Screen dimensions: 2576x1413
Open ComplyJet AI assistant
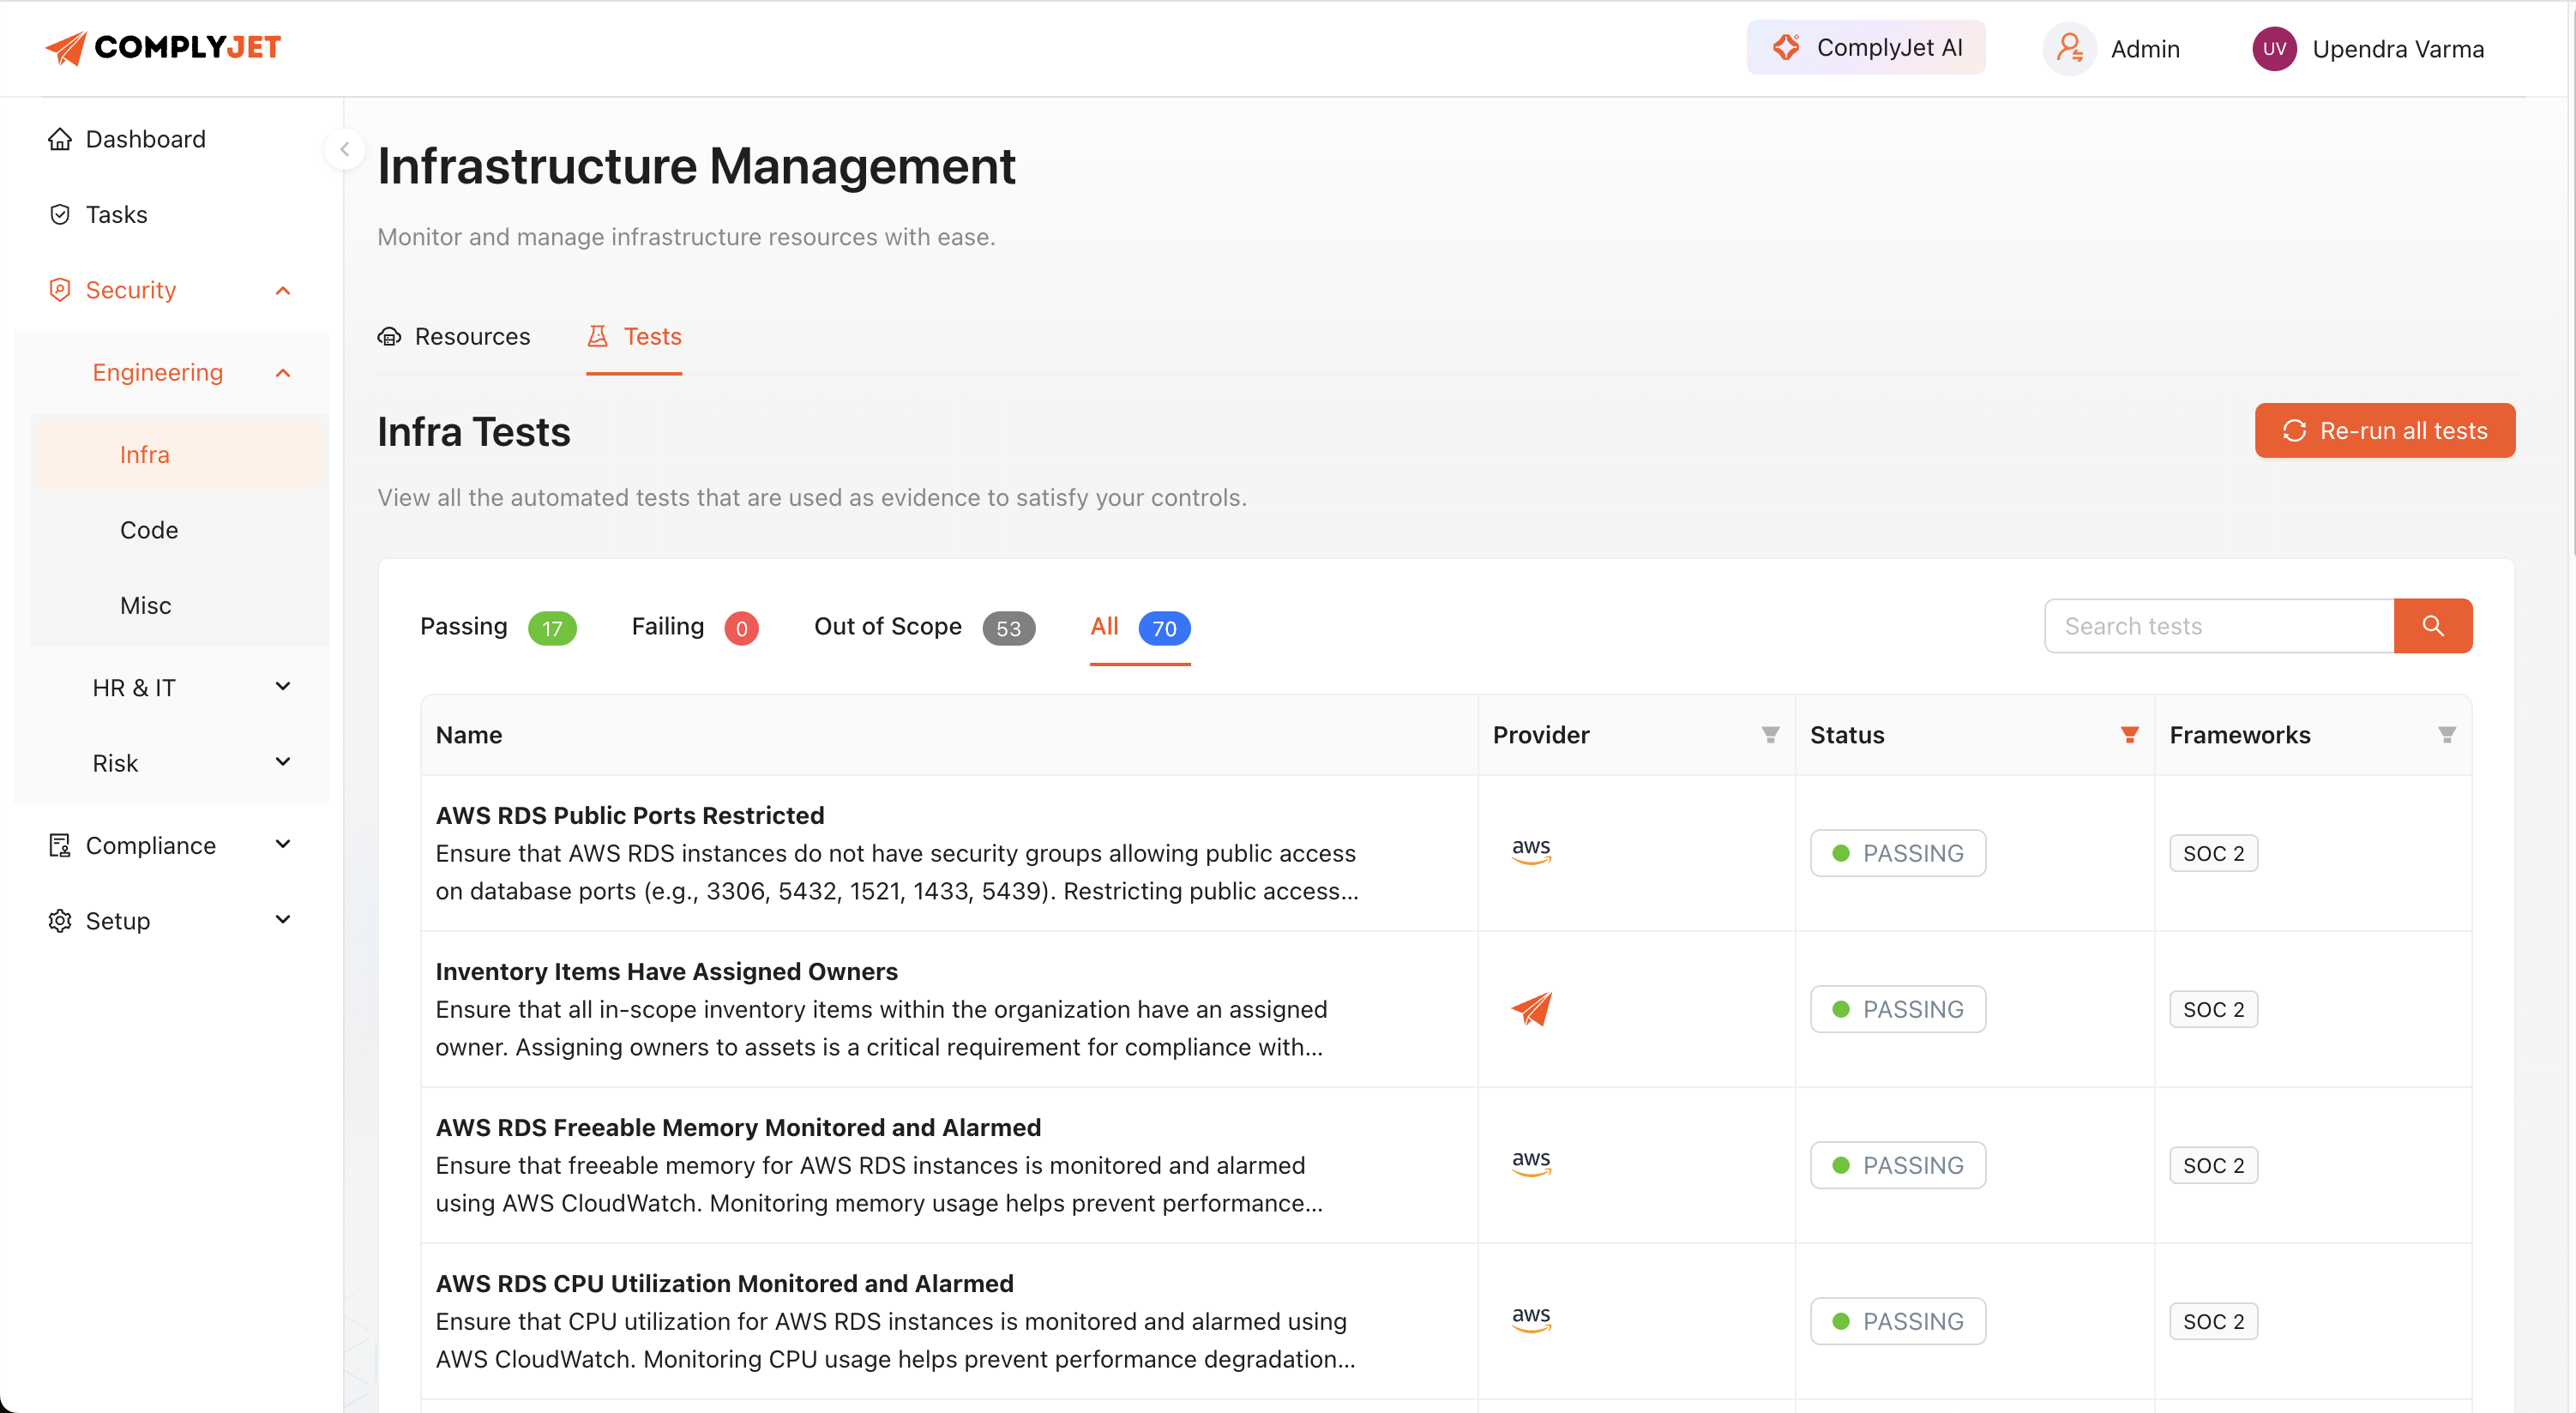[1865, 47]
